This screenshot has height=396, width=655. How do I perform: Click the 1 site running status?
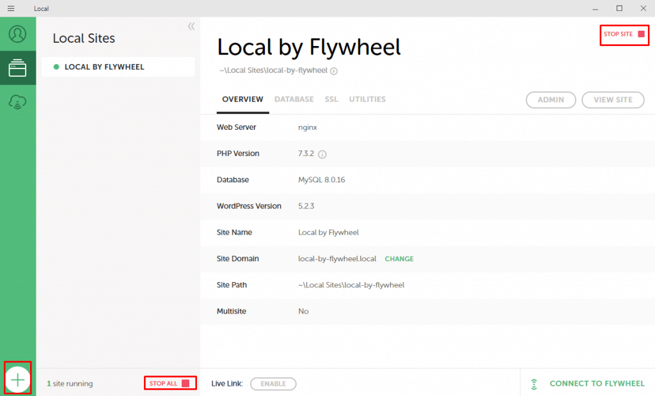coord(70,383)
